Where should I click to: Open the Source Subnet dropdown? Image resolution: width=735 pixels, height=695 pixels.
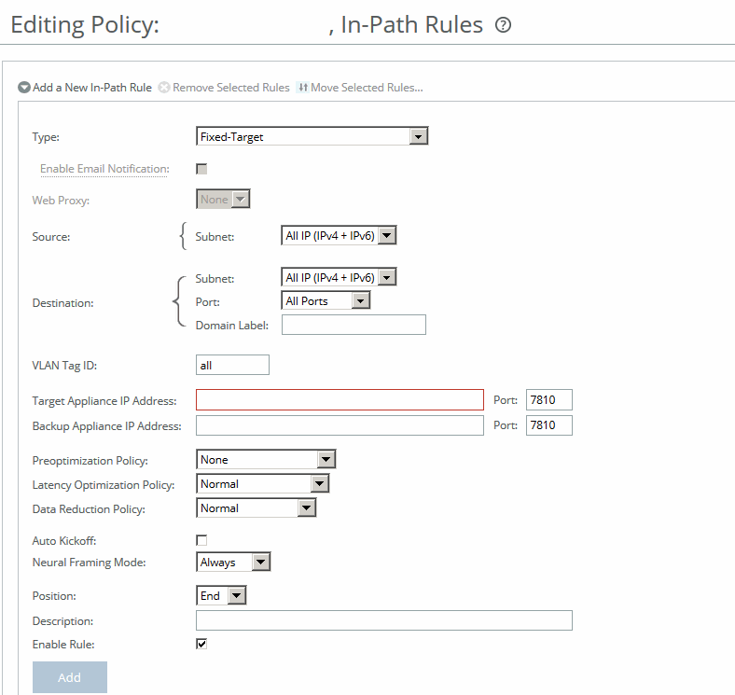[x=339, y=236]
